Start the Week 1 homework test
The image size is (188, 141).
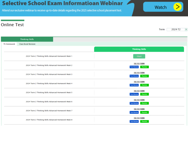coord(139,56)
